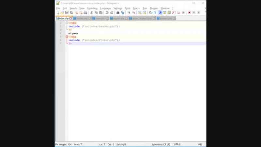The height and width of the screenshot is (147, 261).
Task: Open the Plugins menu
Action: point(154,8)
